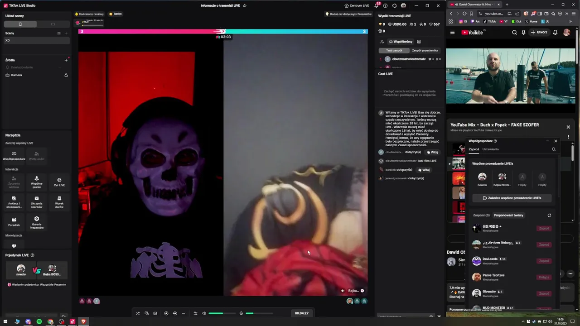Add a new scene with plus icon
This screenshot has height=326, width=580.
click(66, 33)
